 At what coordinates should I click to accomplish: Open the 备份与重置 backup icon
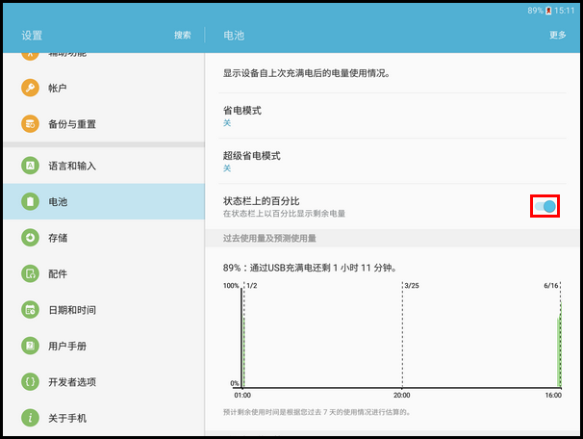pos(30,124)
